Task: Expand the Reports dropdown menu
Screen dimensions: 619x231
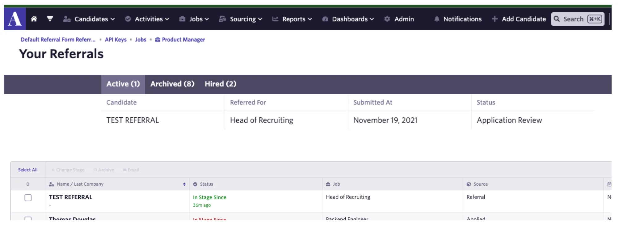Action: [292, 19]
